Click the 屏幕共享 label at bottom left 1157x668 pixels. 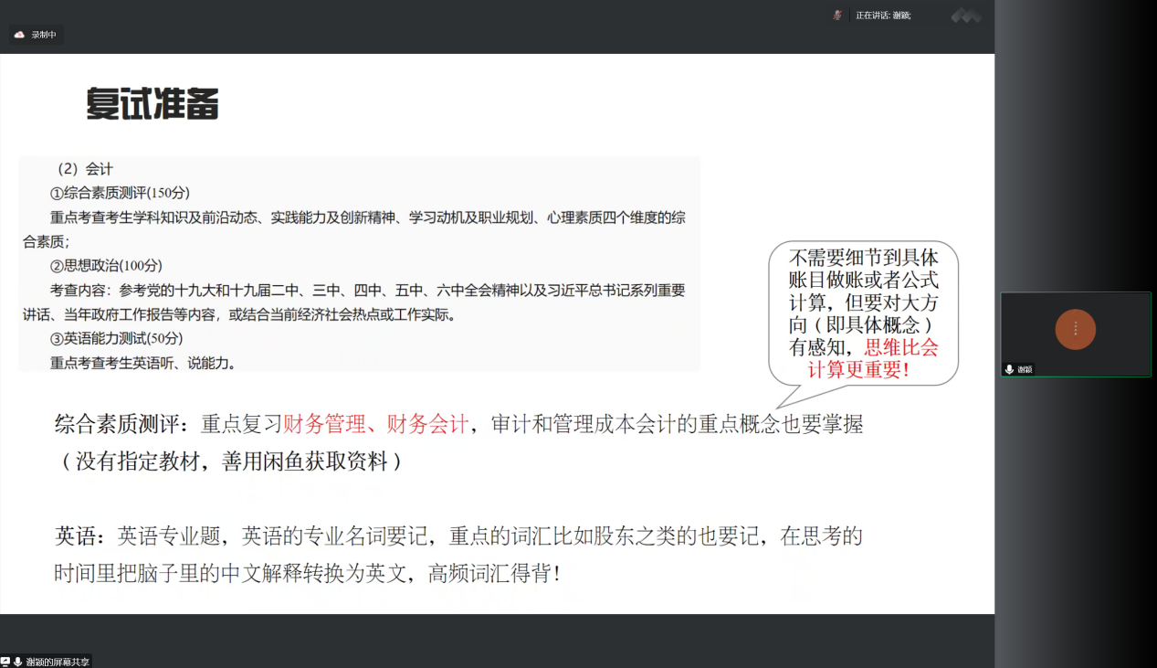(x=57, y=662)
